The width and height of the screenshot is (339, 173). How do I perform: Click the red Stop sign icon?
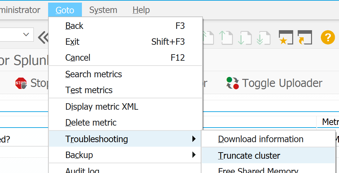[21, 83]
